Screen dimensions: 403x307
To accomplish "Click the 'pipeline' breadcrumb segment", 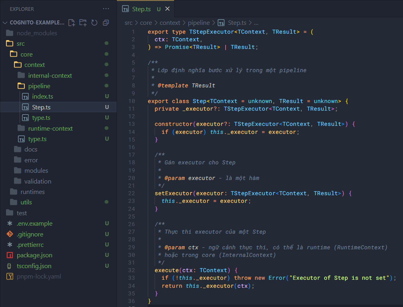I will point(199,23).
